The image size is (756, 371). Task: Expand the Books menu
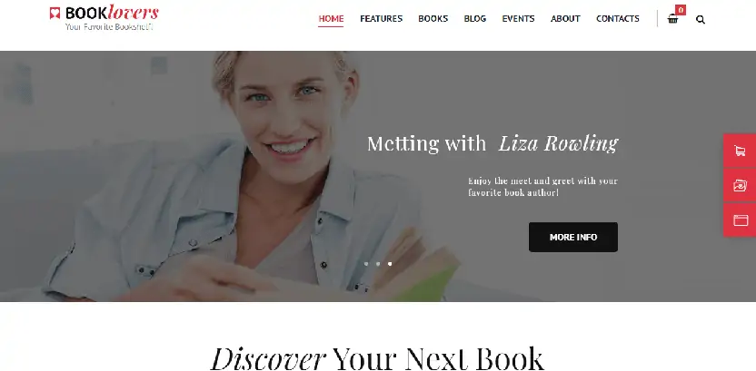click(x=433, y=19)
